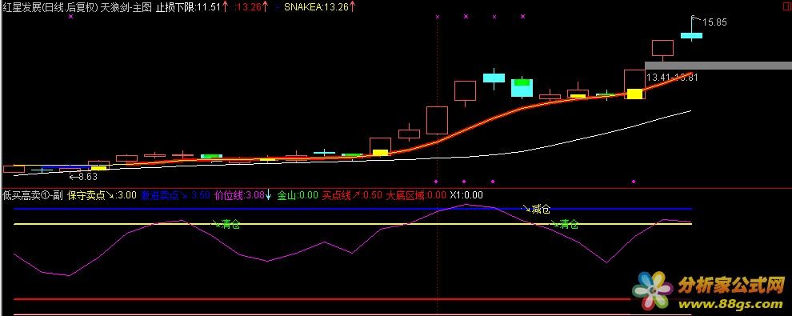The height and width of the screenshot is (316, 792).
Task: Select the 买点线:0.50 legend entry
Action: [352, 195]
